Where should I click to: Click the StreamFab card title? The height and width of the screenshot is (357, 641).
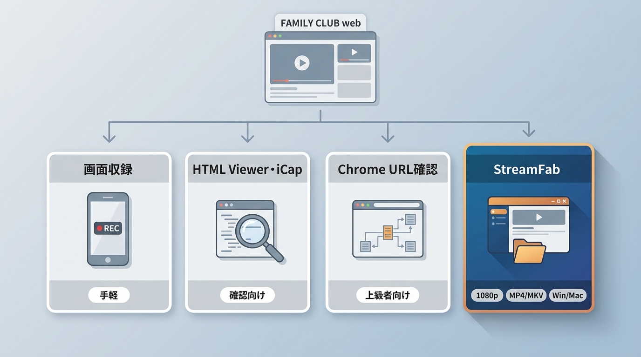(x=527, y=169)
